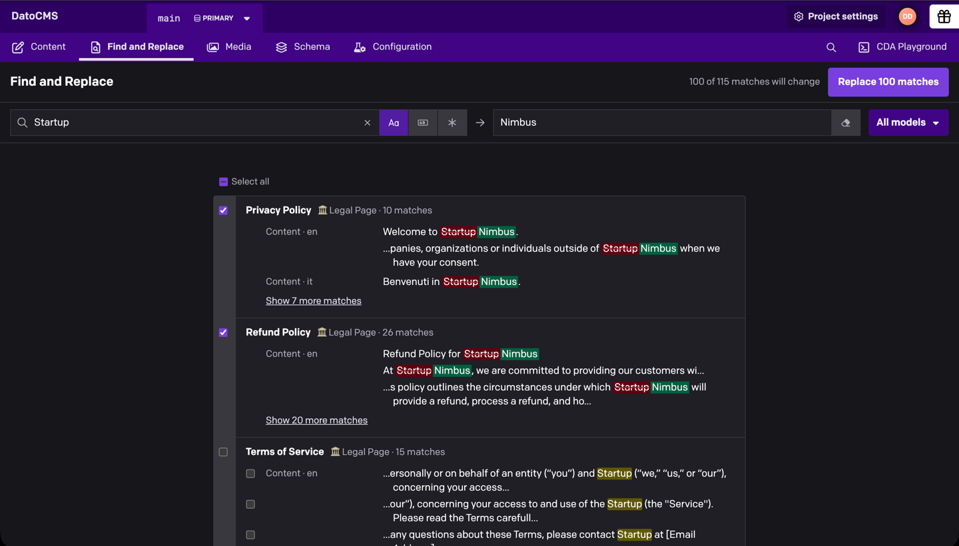Click the search magnifier in the find field
959x546 pixels.
[x=22, y=123]
